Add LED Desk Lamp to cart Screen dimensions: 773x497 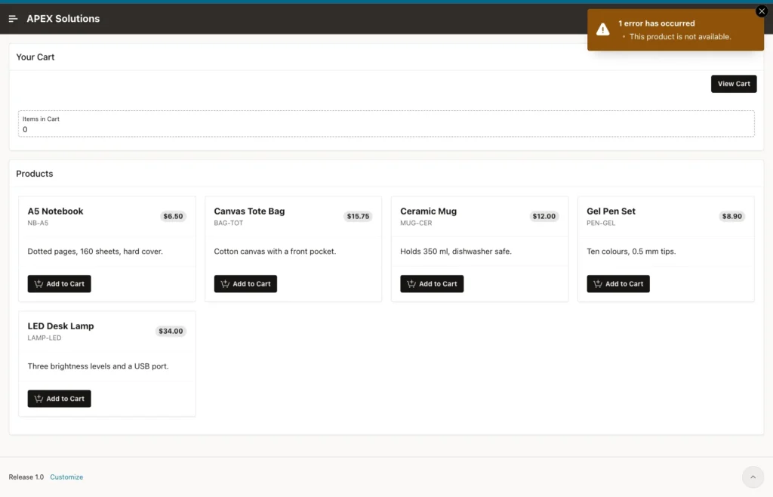coord(59,398)
